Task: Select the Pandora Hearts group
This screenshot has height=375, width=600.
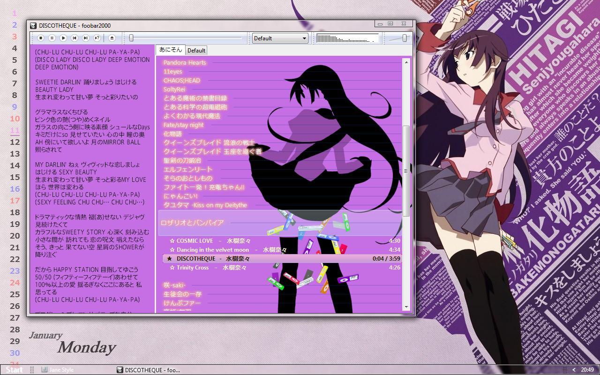Action: 185,62
